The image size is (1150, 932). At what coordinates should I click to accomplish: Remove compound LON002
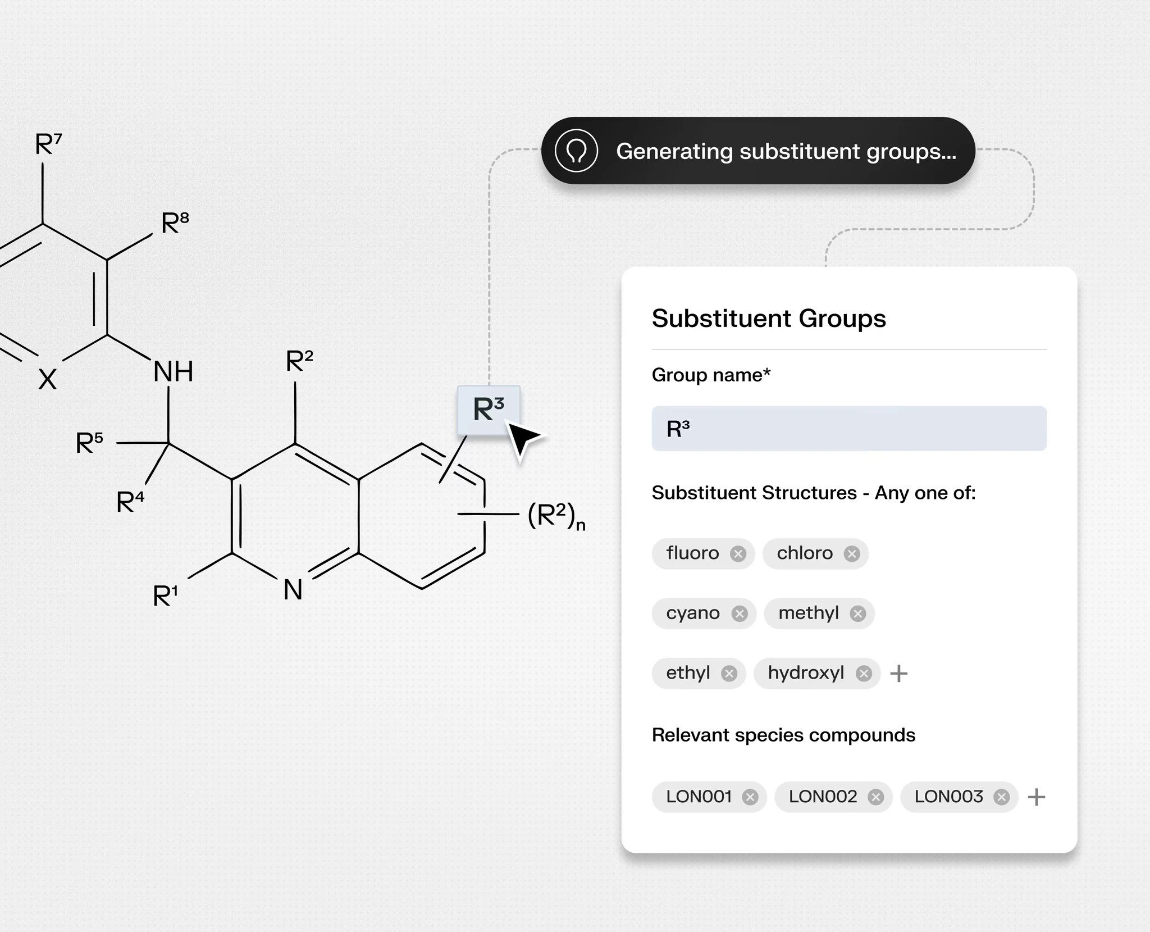pyautogui.click(x=875, y=797)
